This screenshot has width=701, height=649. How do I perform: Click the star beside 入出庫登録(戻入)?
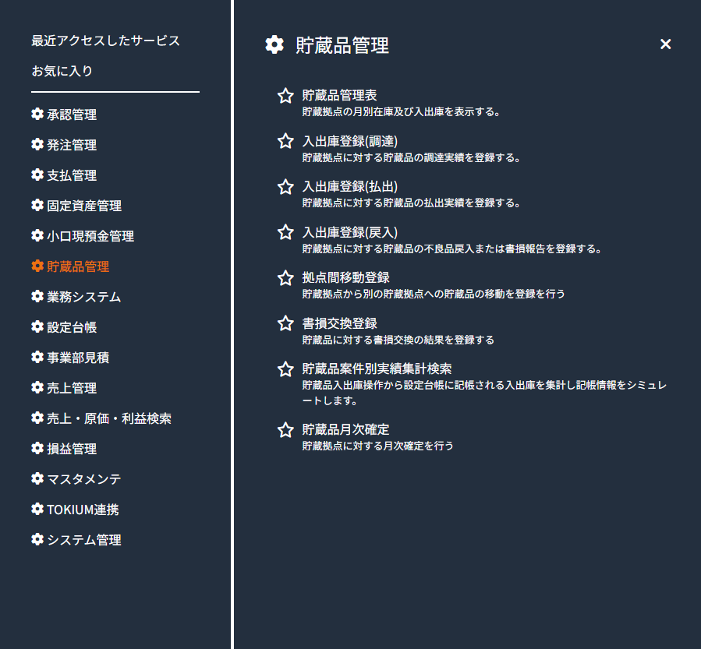click(x=285, y=232)
